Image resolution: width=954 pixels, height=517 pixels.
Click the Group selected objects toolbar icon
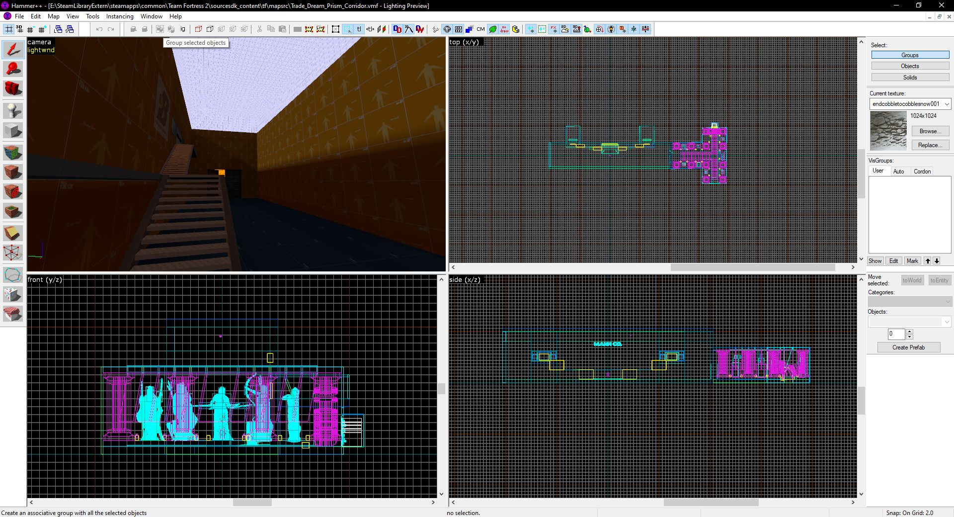(161, 29)
